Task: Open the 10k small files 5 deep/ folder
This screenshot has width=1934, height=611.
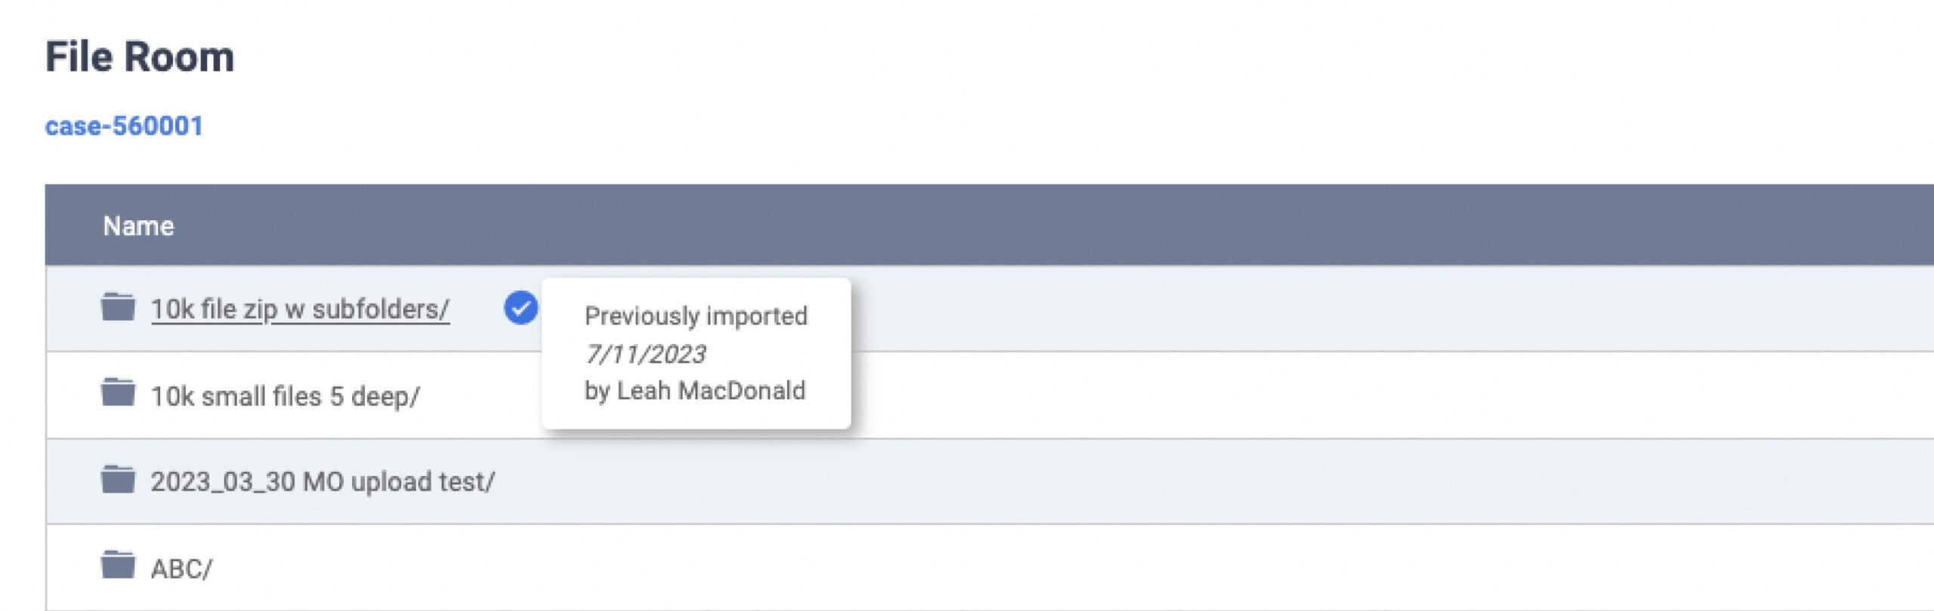Action: (x=285, y=396)
